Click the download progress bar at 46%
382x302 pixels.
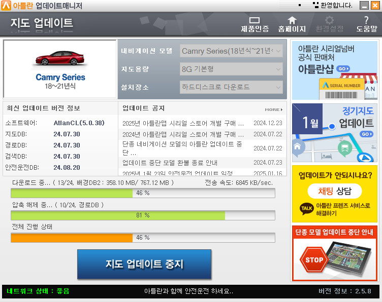click(143, 193)
